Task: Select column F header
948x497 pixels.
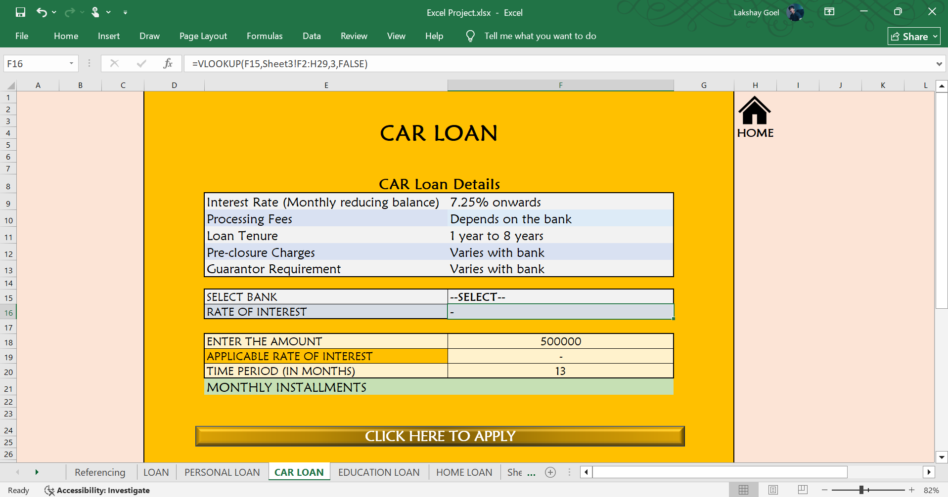Action: 560,85
